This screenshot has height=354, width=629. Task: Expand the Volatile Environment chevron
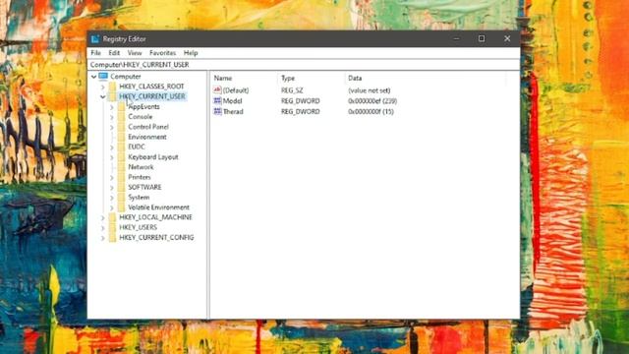(x=112, y=207)
